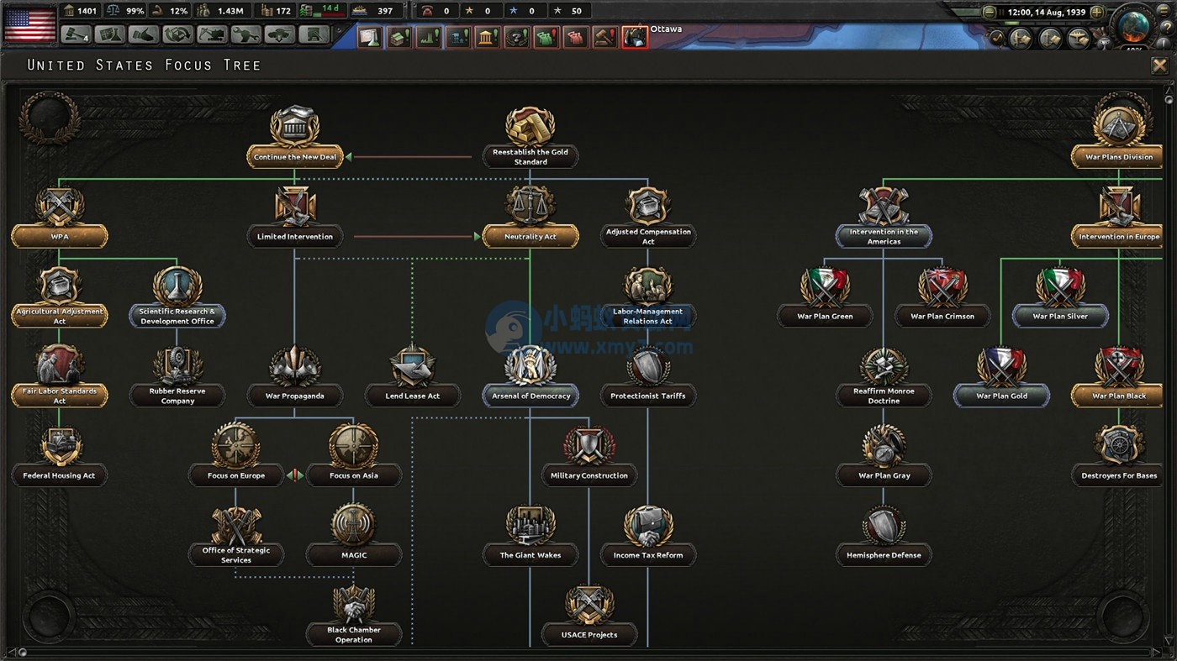Decrease game speed with minus button
Image resolution: width=1177 pixels, height=661 pixels.
tap(990, 13)
